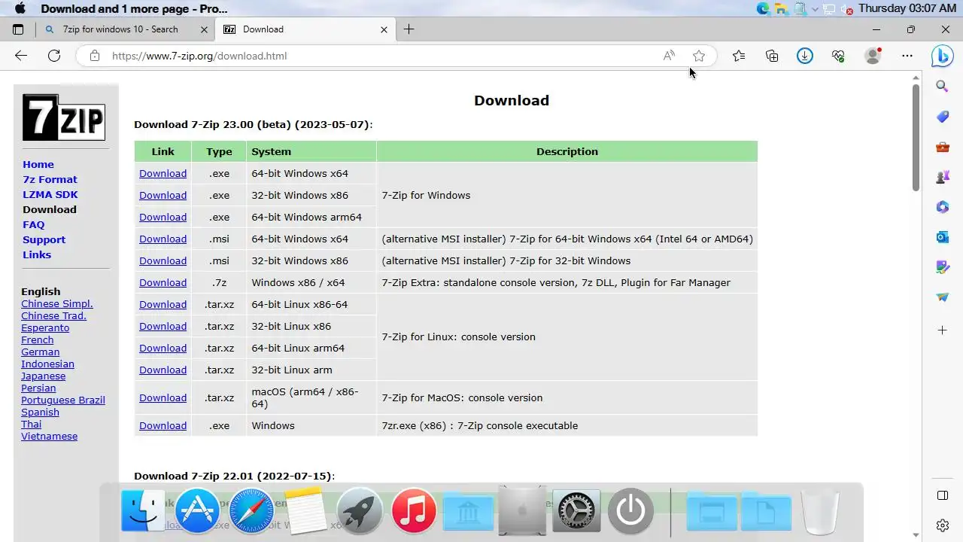The height and width of the screenshot is (542, 963).
Task: Open the 7z Format page link
Action: (x=50, y=179)
